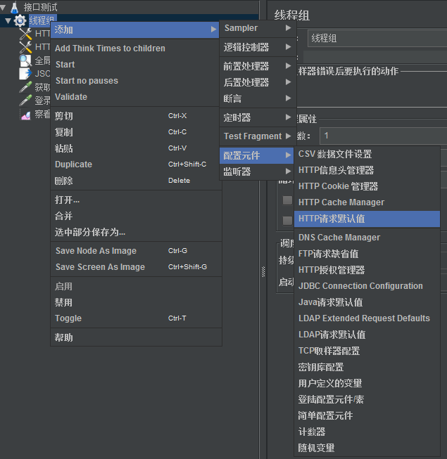Select HTTP授权管理器
The height and width of the screenshot is (459, 447).
[367, 270]
